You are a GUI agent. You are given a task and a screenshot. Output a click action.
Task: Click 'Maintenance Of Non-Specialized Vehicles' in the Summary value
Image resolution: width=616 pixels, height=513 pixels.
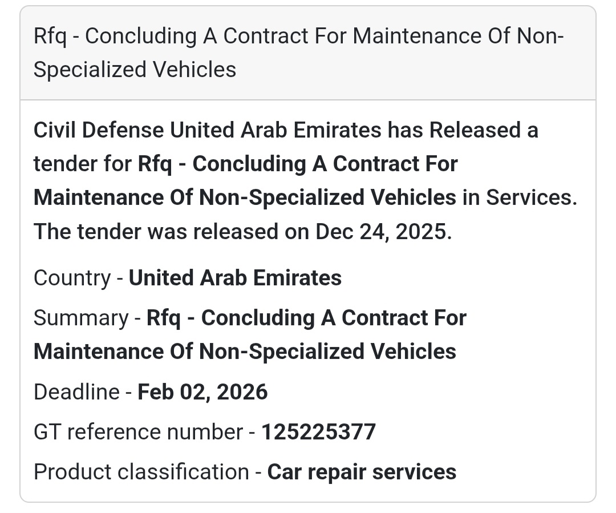tap(245, 351)
